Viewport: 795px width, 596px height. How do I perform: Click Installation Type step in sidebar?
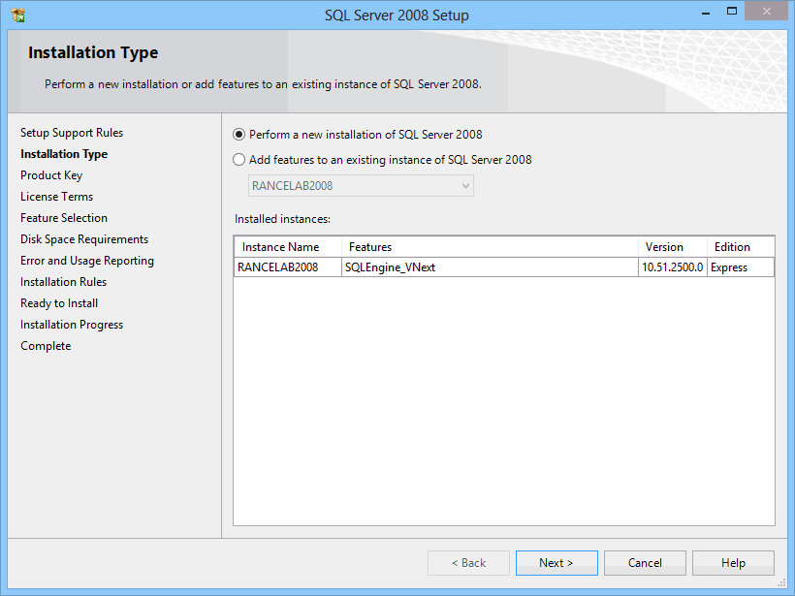tap(64, 154)
